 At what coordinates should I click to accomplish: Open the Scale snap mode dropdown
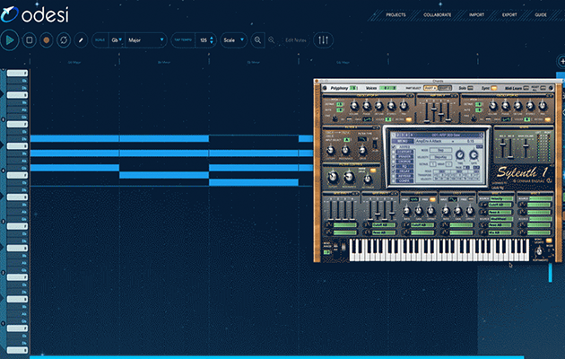[234, 40]
